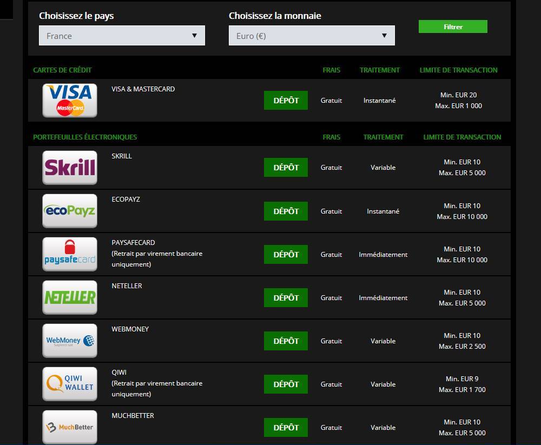Click the QIWI method name
Viewport: 541px width, 445px height.
[119, 372]
